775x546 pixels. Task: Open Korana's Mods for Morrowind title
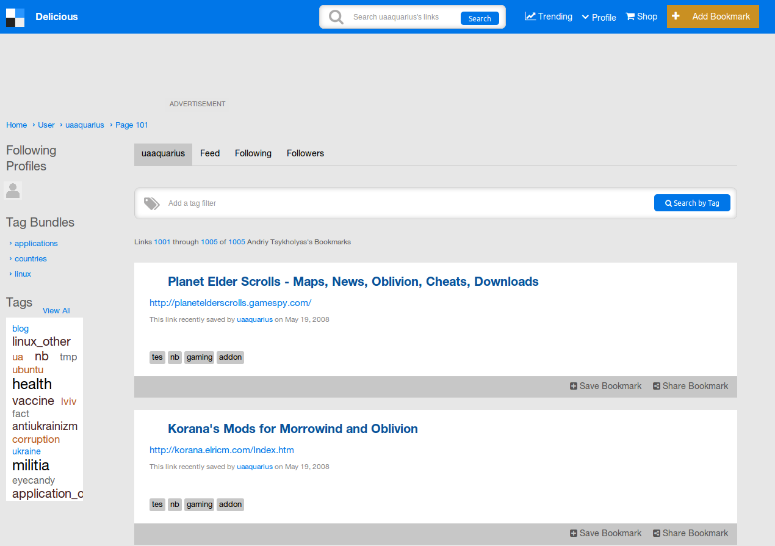point(293,429)
